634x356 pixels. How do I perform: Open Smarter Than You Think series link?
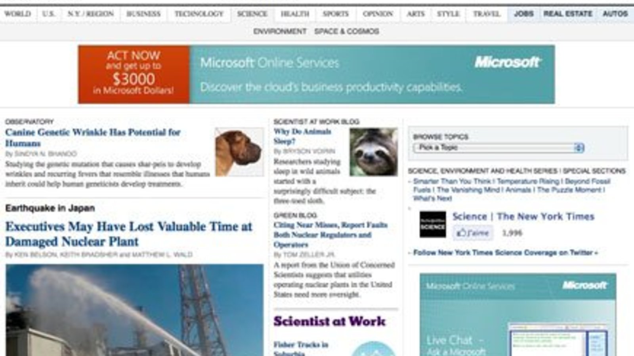pos(452,181)
